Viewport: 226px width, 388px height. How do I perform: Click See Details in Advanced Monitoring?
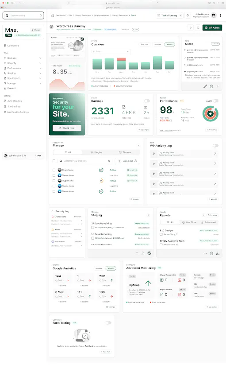212,307
